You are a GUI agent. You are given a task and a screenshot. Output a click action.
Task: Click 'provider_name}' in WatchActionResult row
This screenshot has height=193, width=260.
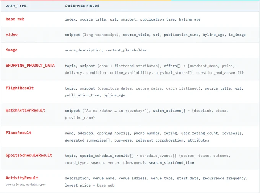(x=80, y=118)
